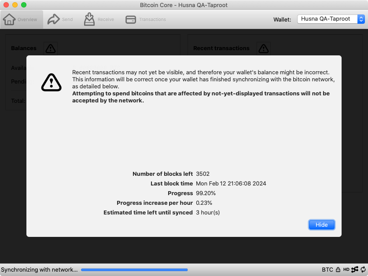This screenshot has height=276, width=368.
Task: Select the last block time 'Mon Feb 12 21:06:08 2024'
Action: (231, 183)
